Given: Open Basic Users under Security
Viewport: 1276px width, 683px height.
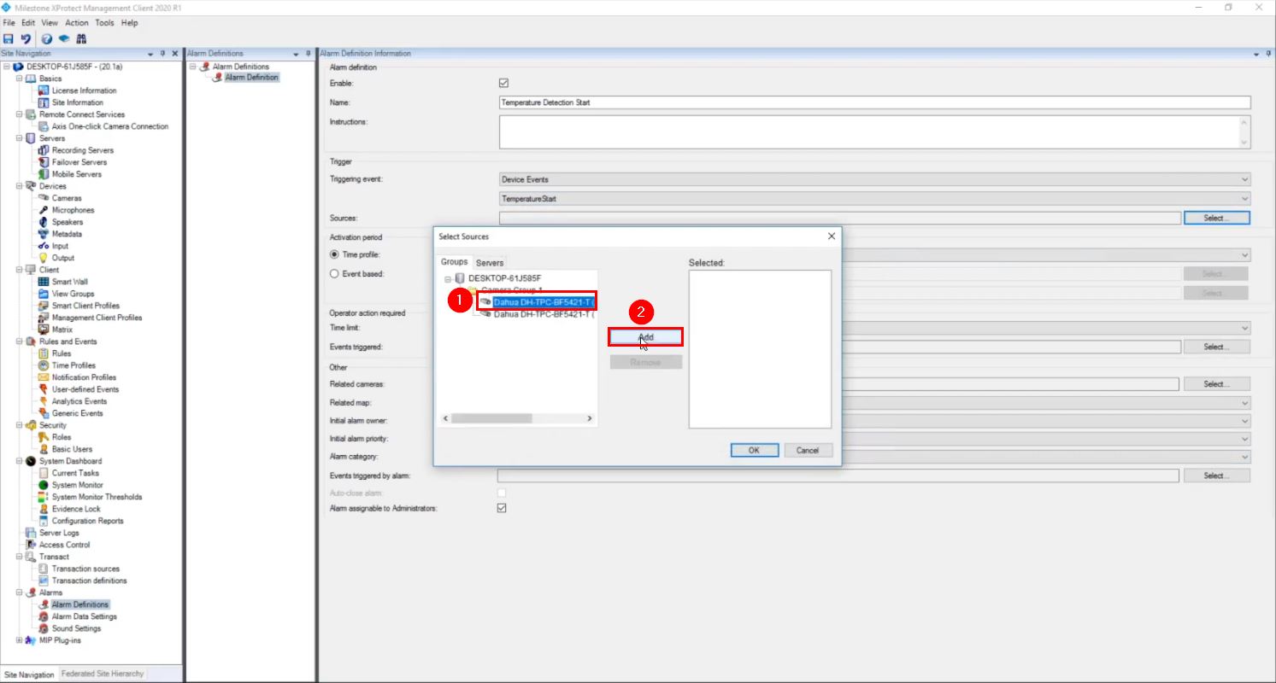Looking at the screenshot, I should click(x=72, y=449).
